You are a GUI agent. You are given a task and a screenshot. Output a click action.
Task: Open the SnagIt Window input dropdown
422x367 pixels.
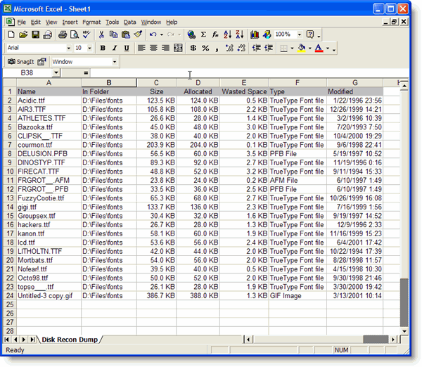point(115,62)
